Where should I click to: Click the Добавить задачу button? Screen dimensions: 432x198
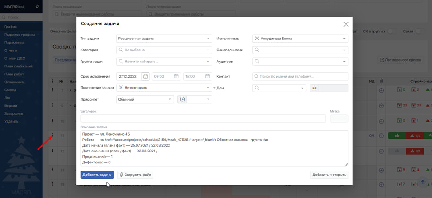point(97,175)
